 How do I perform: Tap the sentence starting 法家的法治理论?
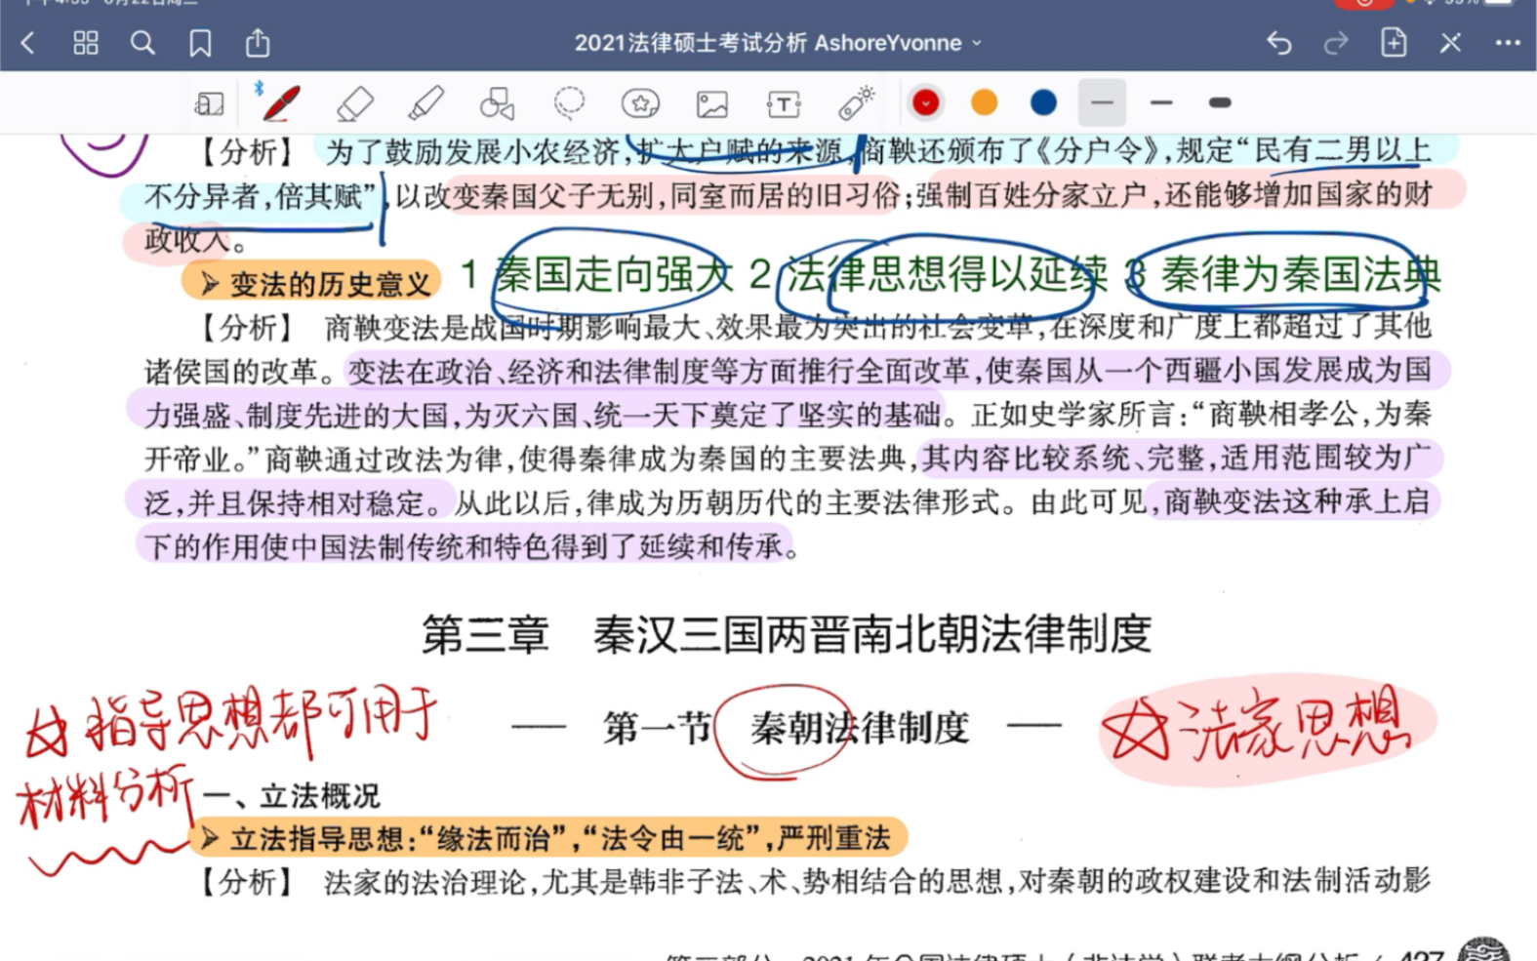[x=877, y=882]
